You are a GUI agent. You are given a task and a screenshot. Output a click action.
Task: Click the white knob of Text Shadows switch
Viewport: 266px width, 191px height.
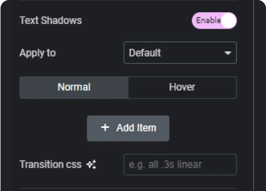point(228,21)
